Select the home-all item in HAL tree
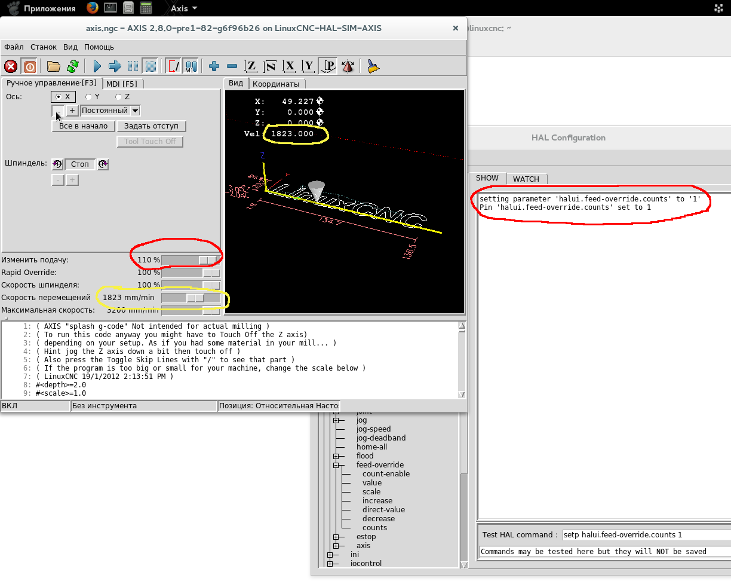731x584 pixels. (x=372, y=447)
